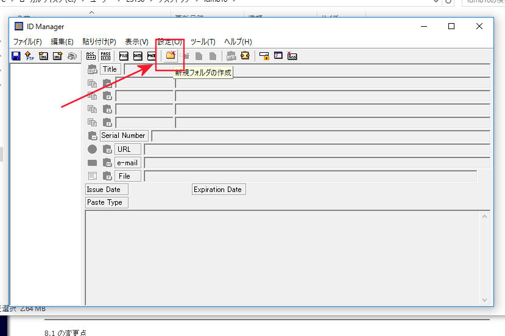Screen dimensions: 505x336
Task: Click into the e-mail input field
Action: pos(317,163)
